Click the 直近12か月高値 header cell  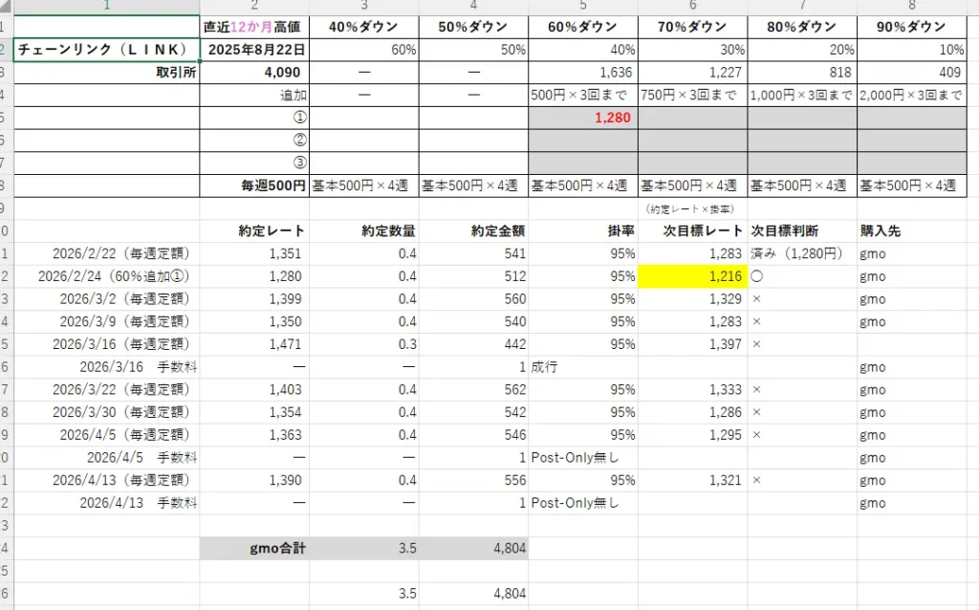253,26
